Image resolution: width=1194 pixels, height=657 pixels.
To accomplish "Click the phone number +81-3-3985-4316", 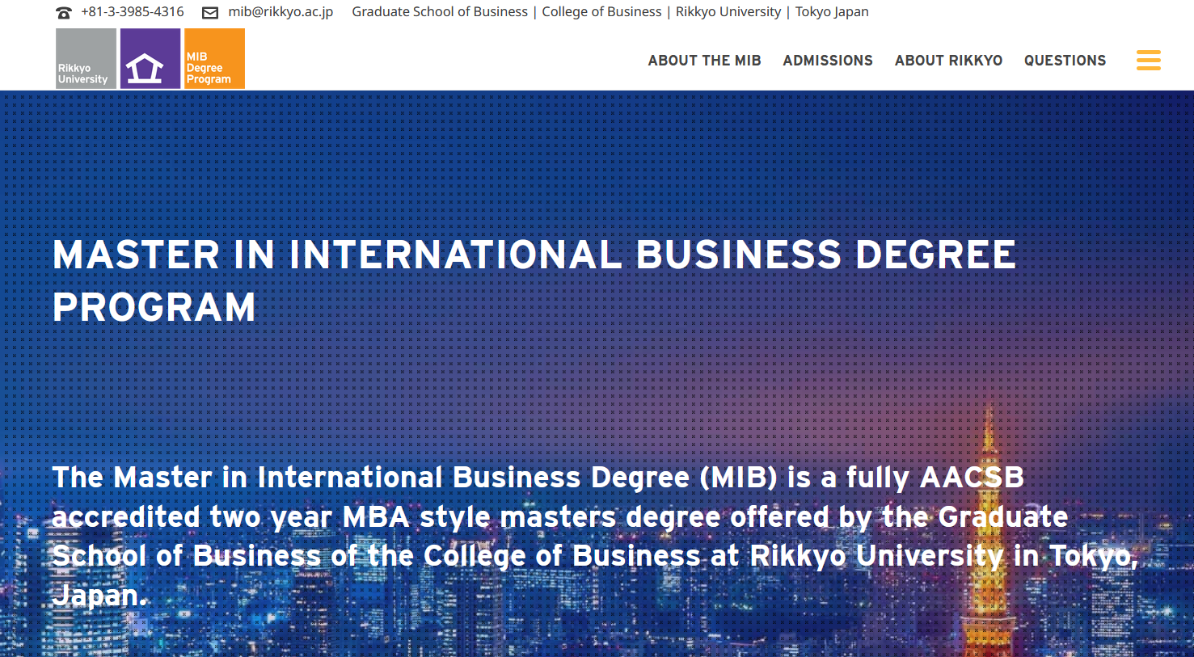I will coord(133,12).
